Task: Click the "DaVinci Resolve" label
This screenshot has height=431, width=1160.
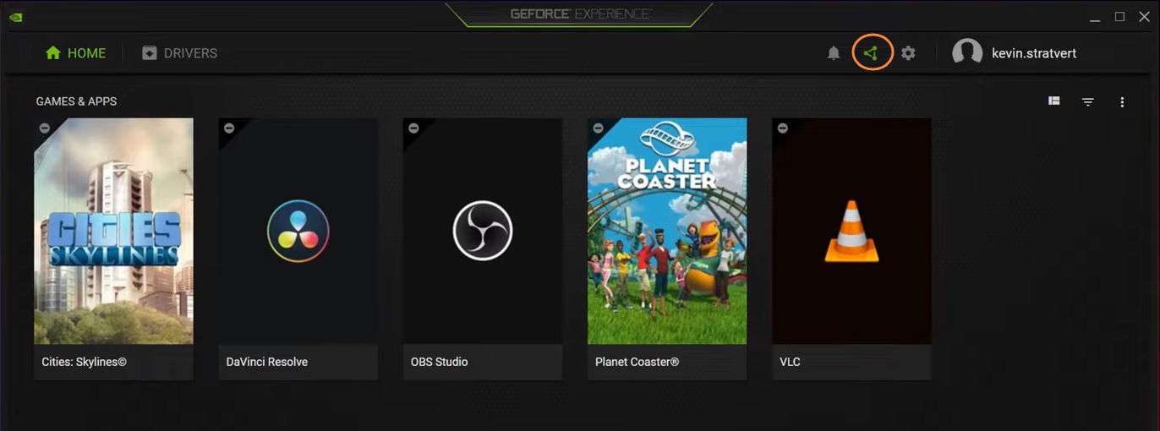Action: 267,362
